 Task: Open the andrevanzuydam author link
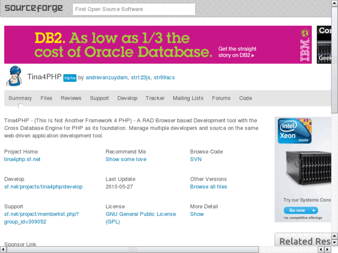click(x=106, y=78)
